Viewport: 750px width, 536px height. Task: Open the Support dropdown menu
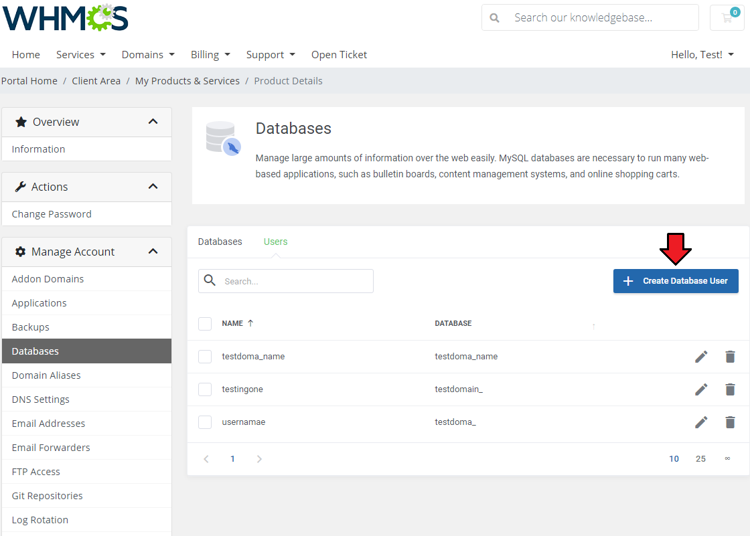[271, 54]
